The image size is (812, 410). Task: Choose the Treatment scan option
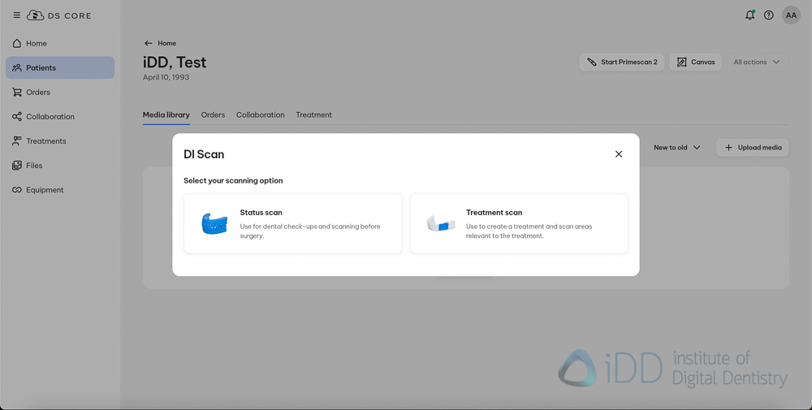[x=519, y=223]
